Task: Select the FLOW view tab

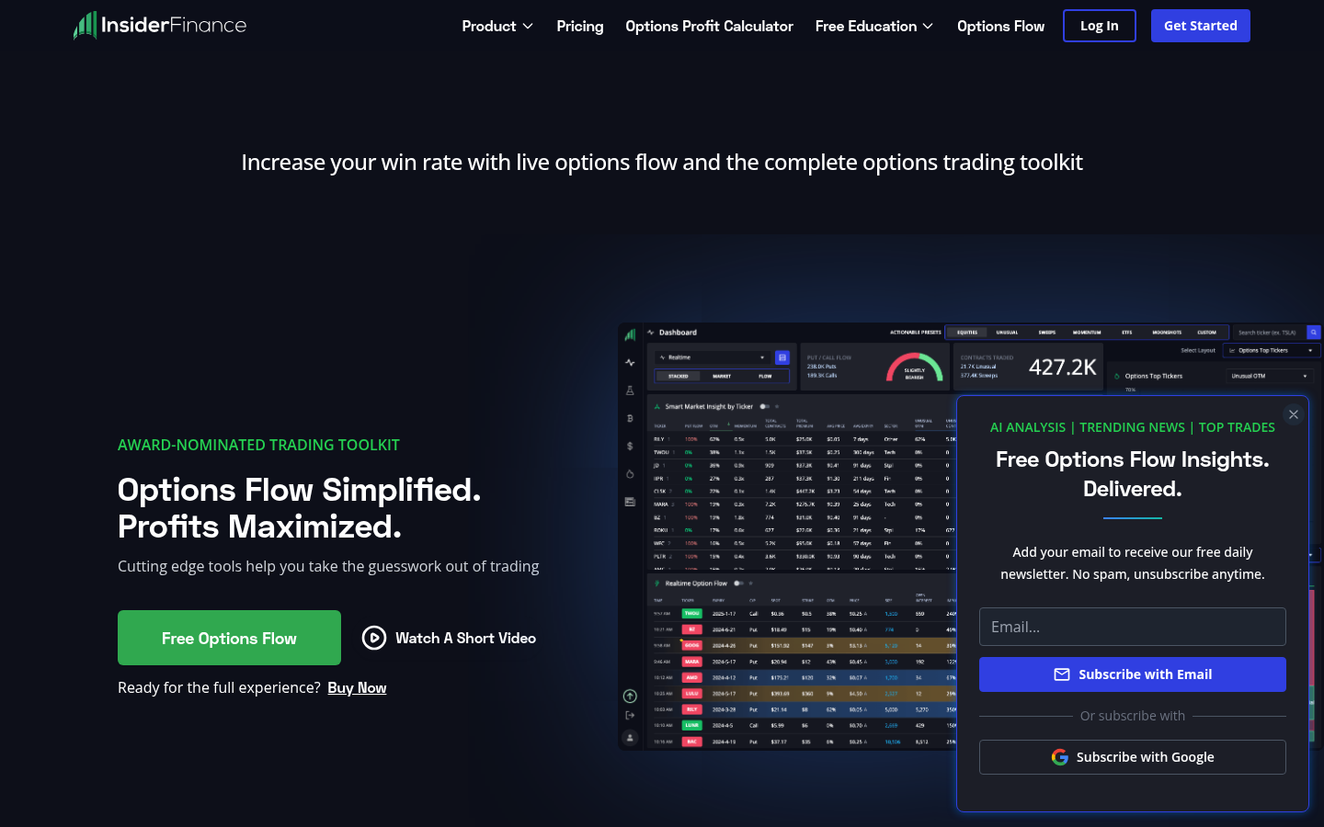Action: pos(765,376)
